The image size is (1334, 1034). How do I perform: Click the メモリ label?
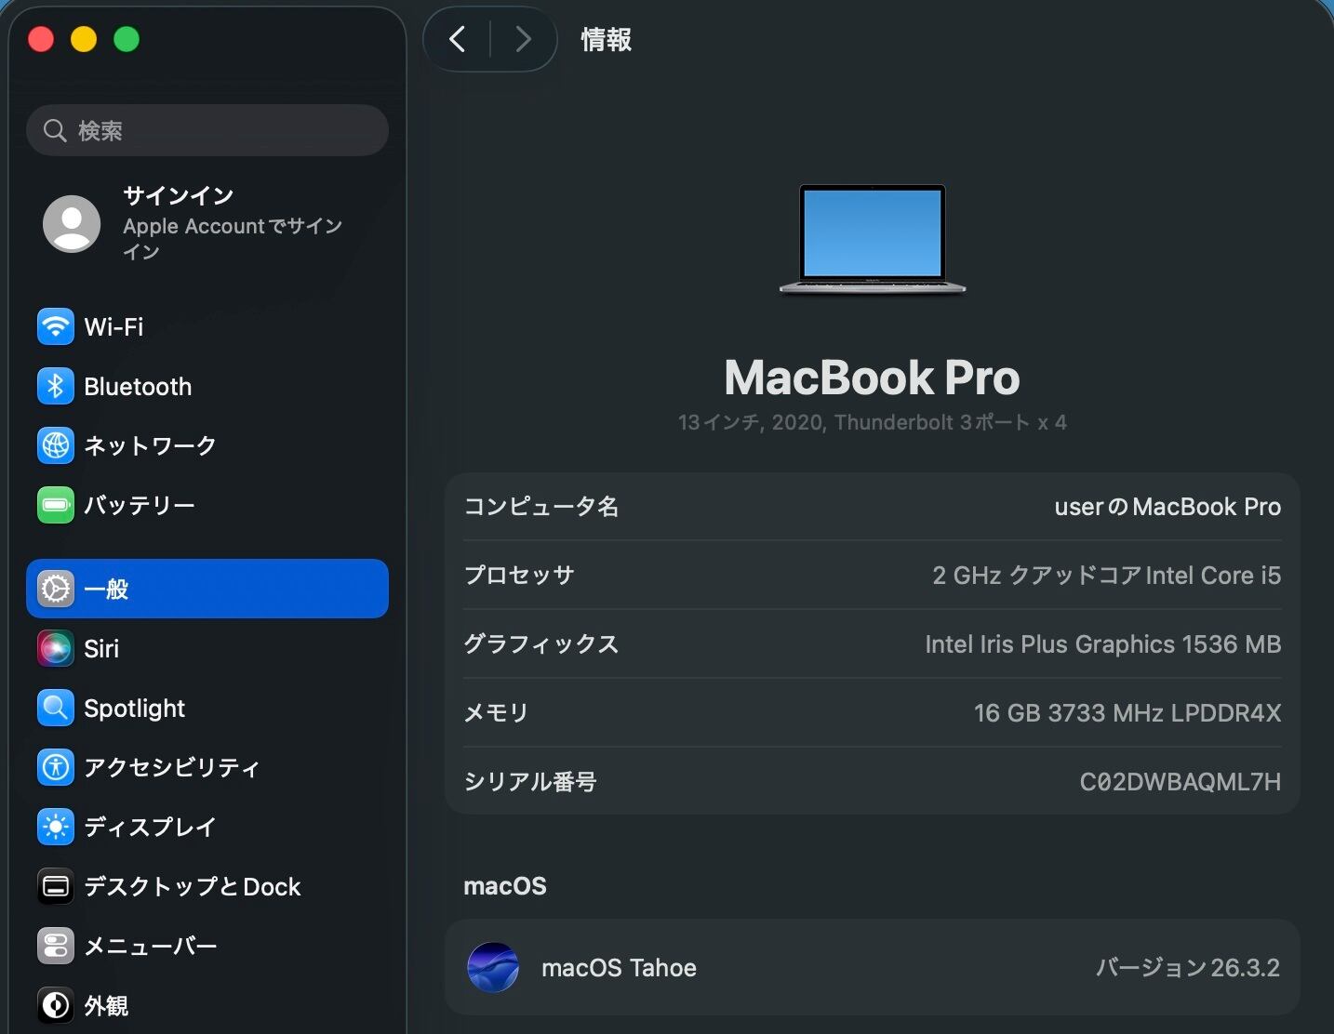[x=497, y=713]
